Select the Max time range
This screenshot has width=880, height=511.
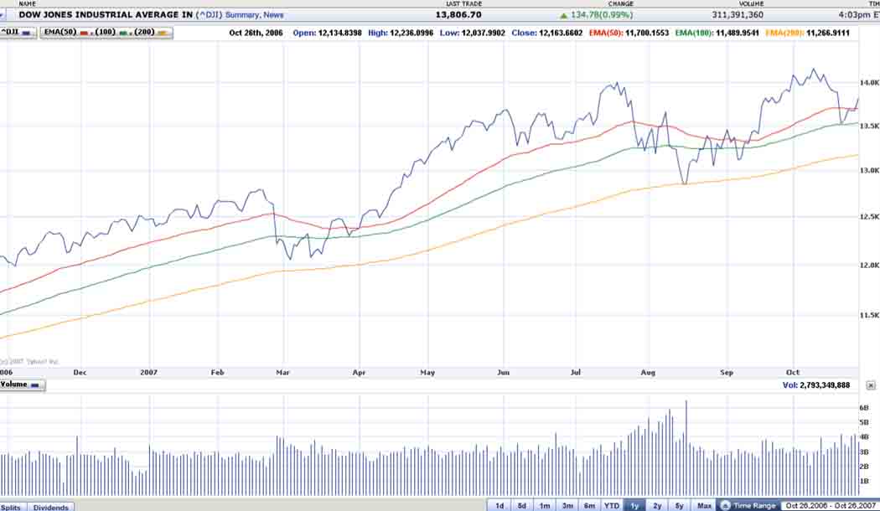click(704, 505)
